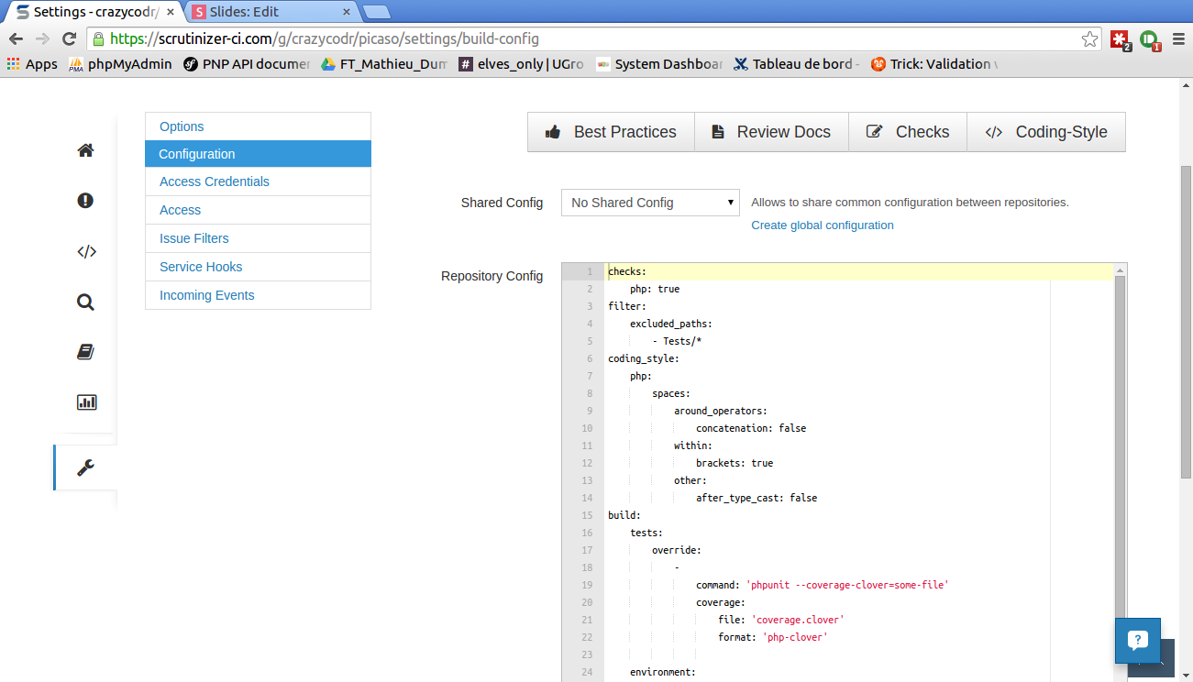Click the 'around_operators:' line in editor
The width and height of the screenshot is (1193, 682).
[720, 411]
